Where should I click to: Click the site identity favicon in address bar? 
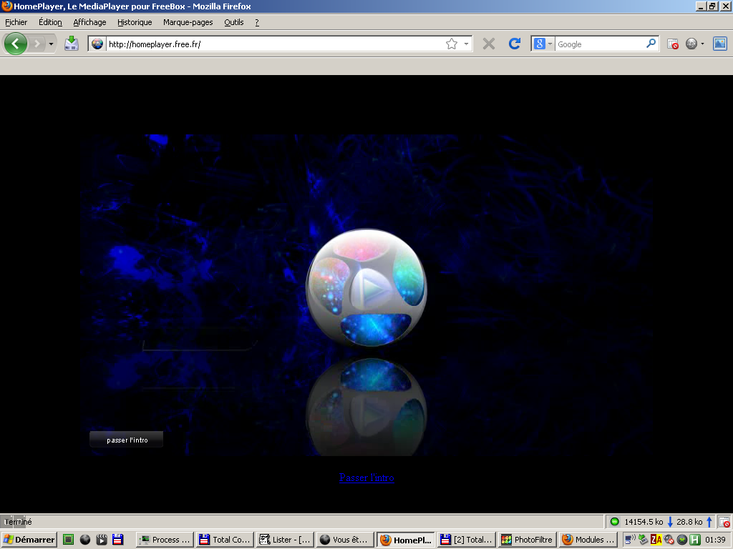click(97, 44)
